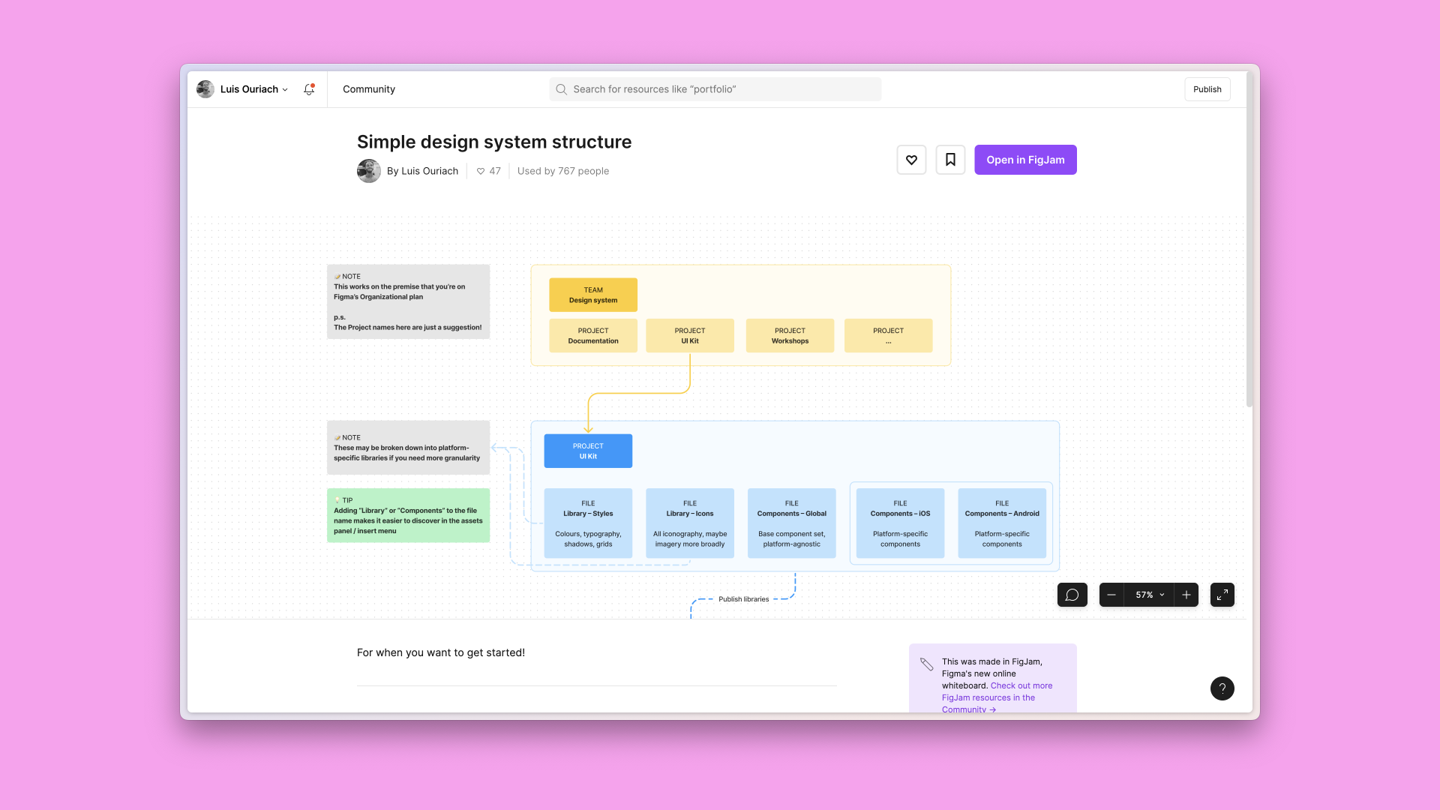Click the By Luis Ouriach author link
This screenshot has height=810, width=1440.
[422, 170]
